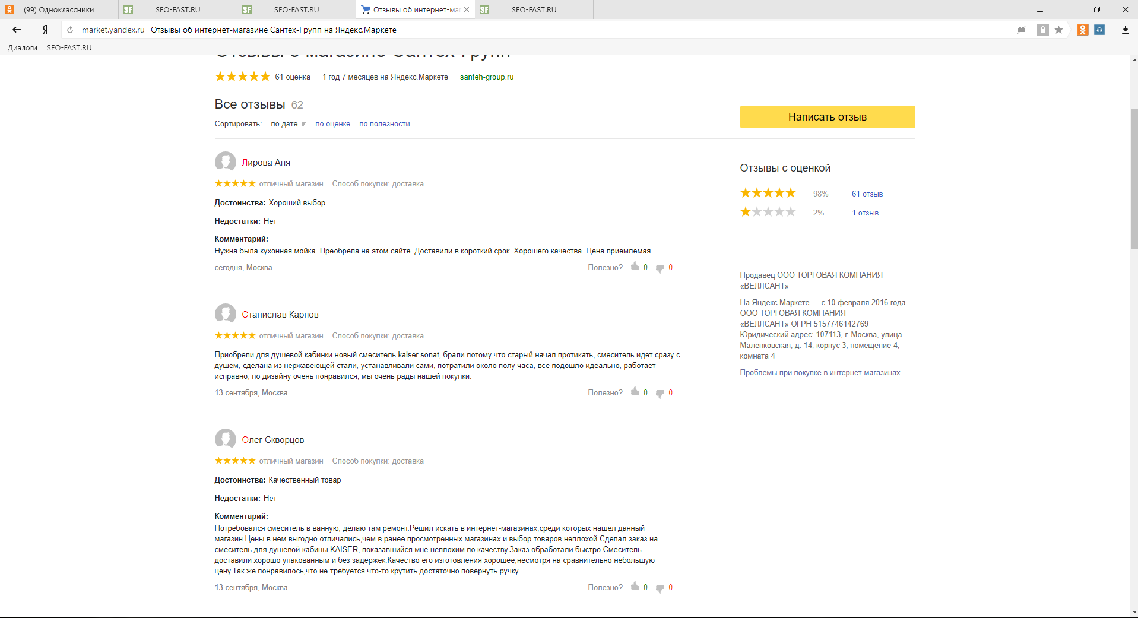Open the SEO-FAST.RU bookmark
This screenshot has width=1138, height=618.
(x=69, y=48)
